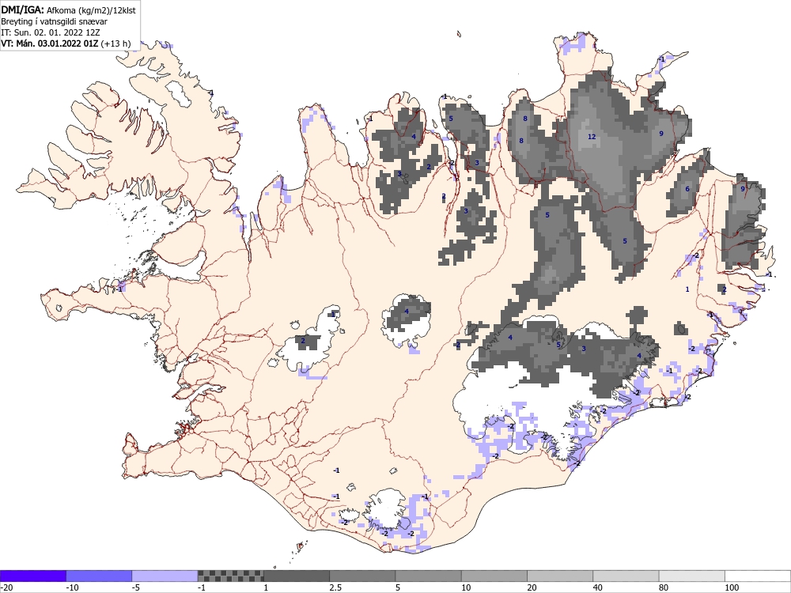Click the '100' legend scale label
The height and width of the screenshot is (593, 791).
tap(732, 587)
